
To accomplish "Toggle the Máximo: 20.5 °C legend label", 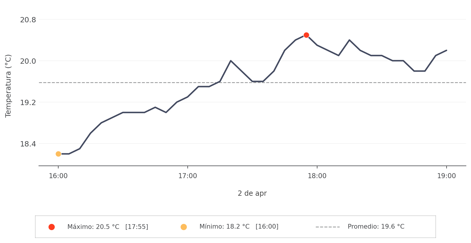I will (x=108, y=227).
